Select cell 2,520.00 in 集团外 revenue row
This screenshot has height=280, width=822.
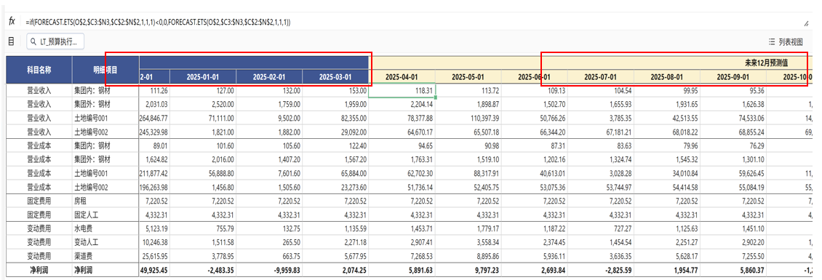click(x=202, y=104)
